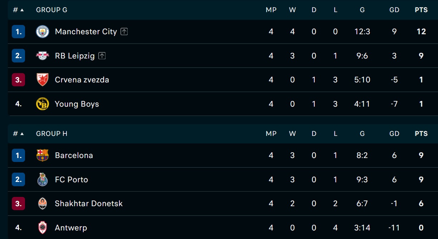Click the Barcelona club crest
The image size is (438, 239).
pos(43,155)
